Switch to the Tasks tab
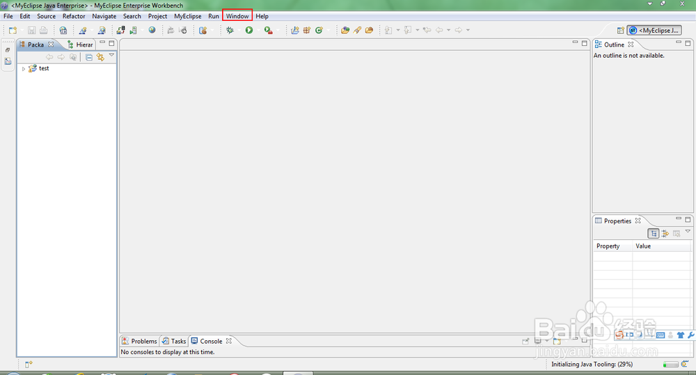The image size is (696, 375). tap(174, 341)
